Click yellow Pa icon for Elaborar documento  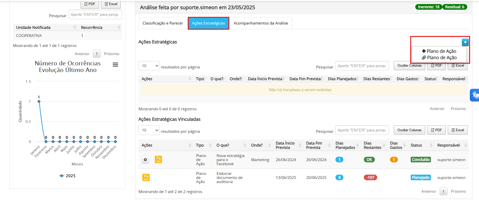[x=146, y=177]
